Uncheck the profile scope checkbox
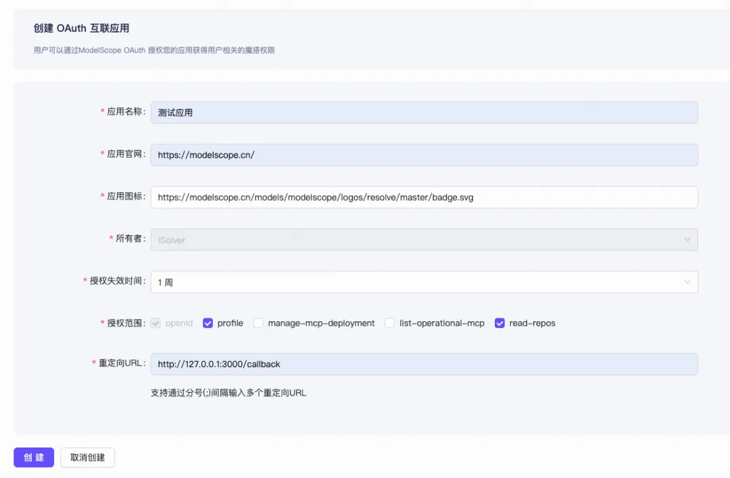Screen dimensions: 730x478 [x=208, y=323]
